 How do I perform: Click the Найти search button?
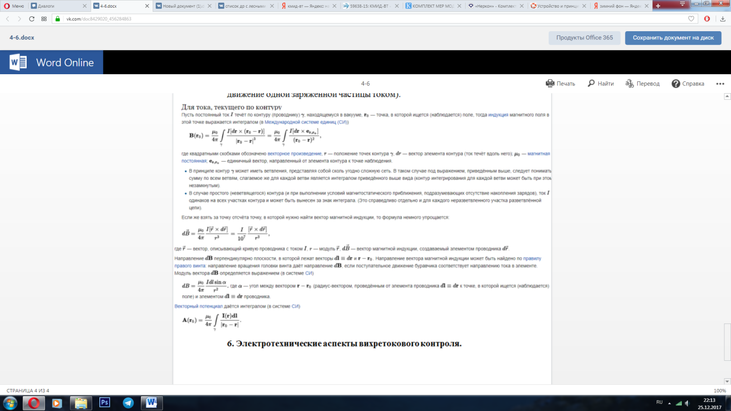[600, 83]
